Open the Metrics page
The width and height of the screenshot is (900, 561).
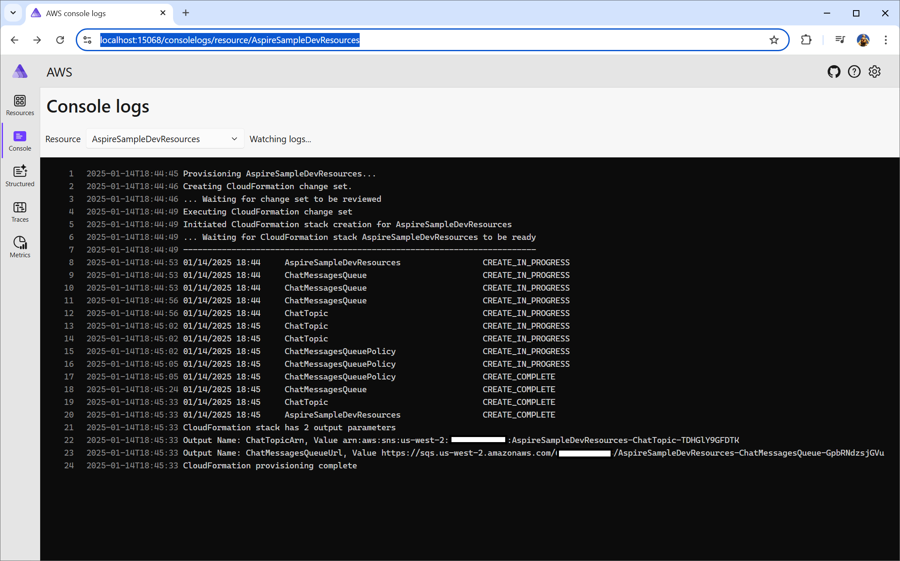tap(20, 247)
